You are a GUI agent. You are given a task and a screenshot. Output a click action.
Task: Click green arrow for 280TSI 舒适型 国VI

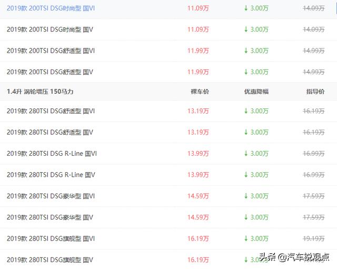pos(245,111)
